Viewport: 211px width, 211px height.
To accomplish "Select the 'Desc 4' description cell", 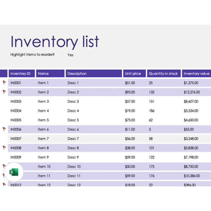I will (73, 111).
